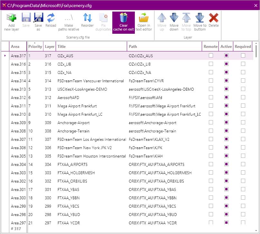
Task: Click the Required column header
Action: (243, 47)
